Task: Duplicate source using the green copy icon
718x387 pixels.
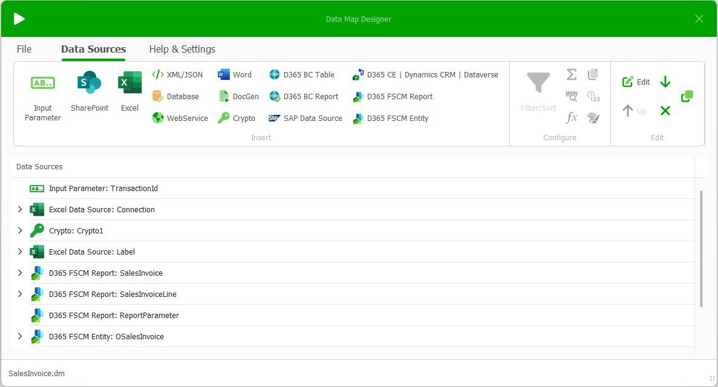Action: click(x=687, y=96)
